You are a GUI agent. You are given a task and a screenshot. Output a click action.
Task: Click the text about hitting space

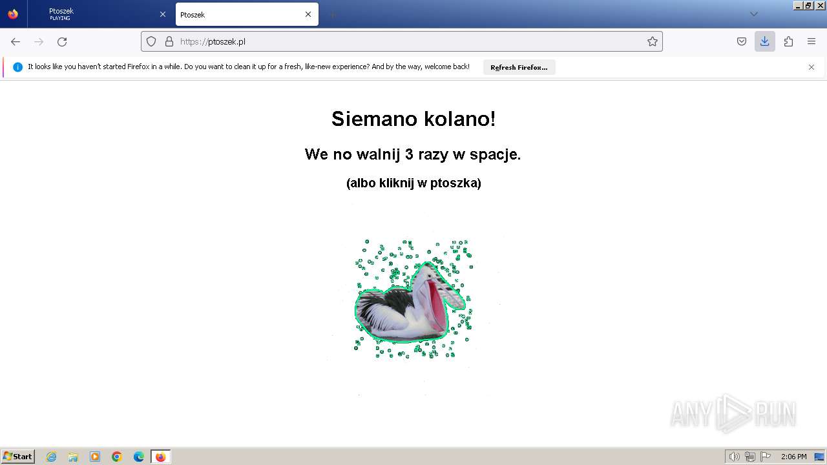[x=413, y=154]
